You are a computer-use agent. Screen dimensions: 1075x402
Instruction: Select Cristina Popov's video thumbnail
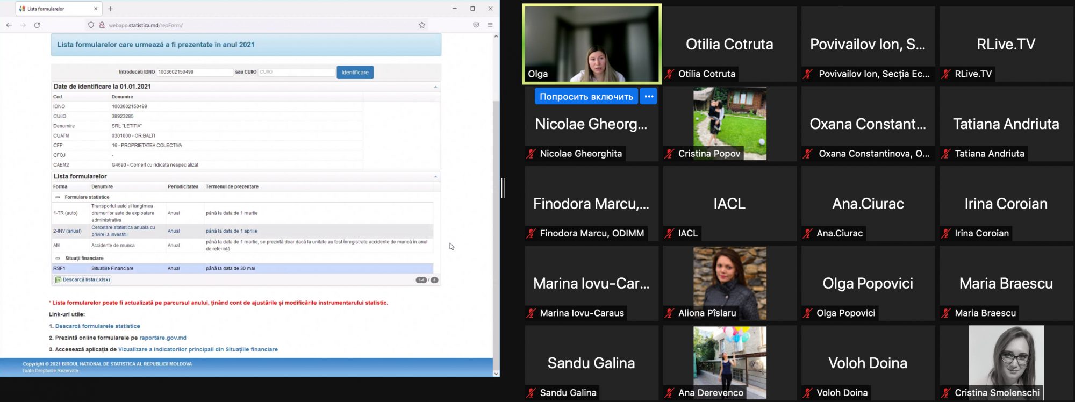[x=729, y=124]
